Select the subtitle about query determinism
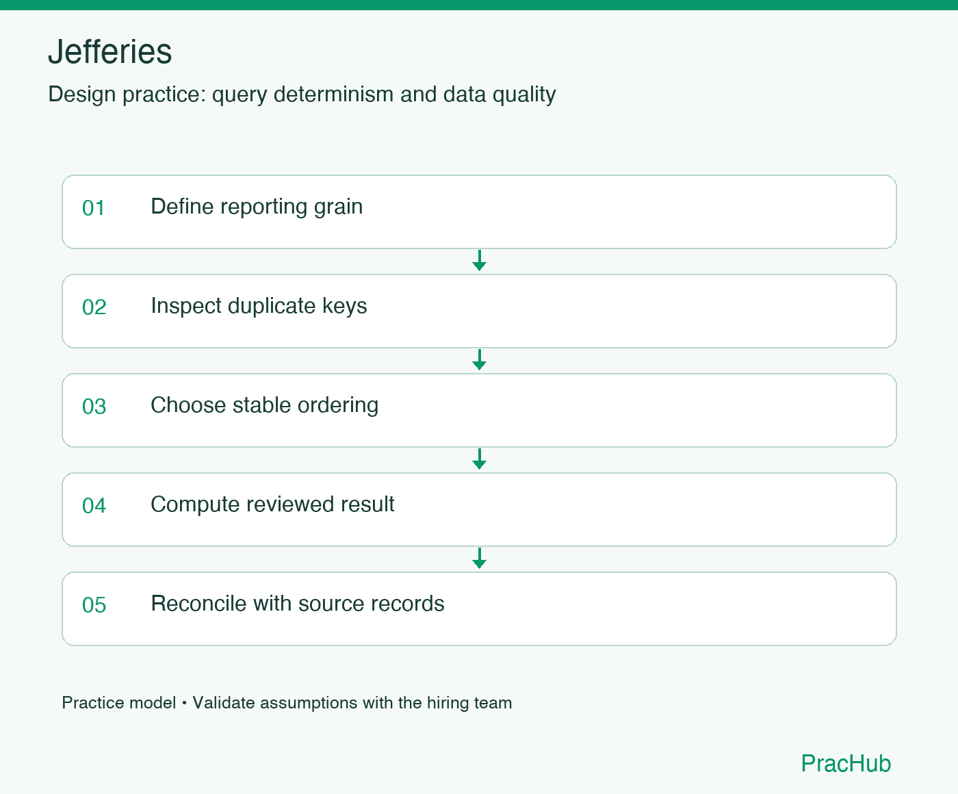Viewport: 958px width, 794px height. coord(302,94)
